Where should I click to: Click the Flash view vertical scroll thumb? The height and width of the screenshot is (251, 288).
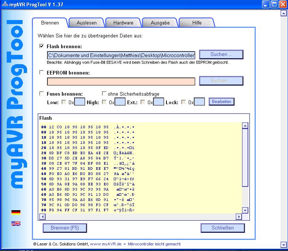245,158
